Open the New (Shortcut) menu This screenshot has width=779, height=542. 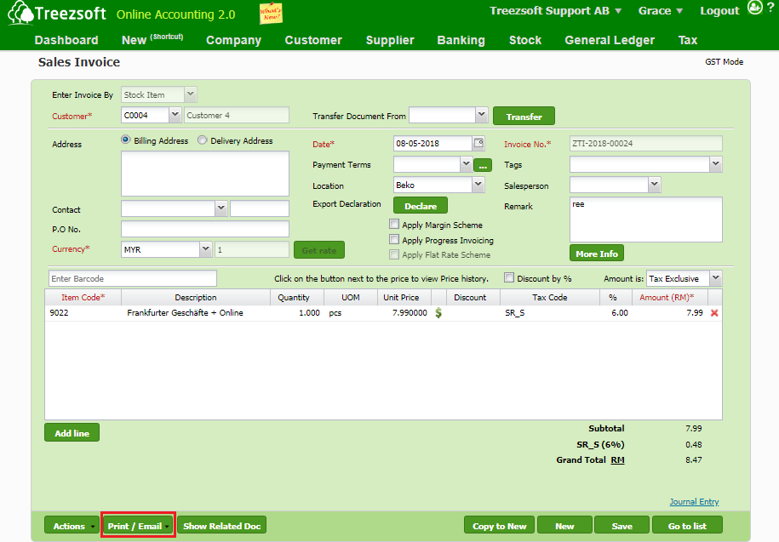coord(152,39)
